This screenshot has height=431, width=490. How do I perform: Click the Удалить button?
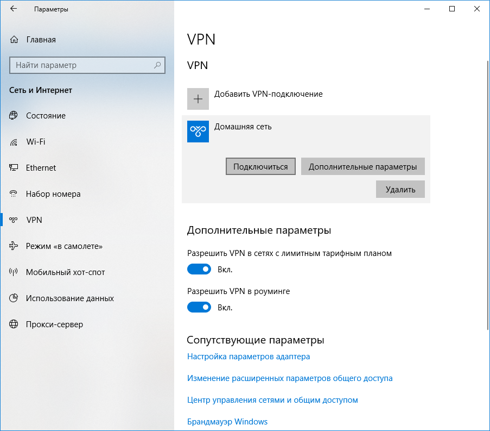point(400,190)
